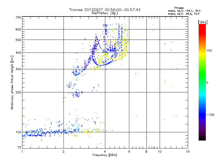Click the y-axis '100' tick label
This screenshot has height=165, width=221.
[x=19, y=132]
